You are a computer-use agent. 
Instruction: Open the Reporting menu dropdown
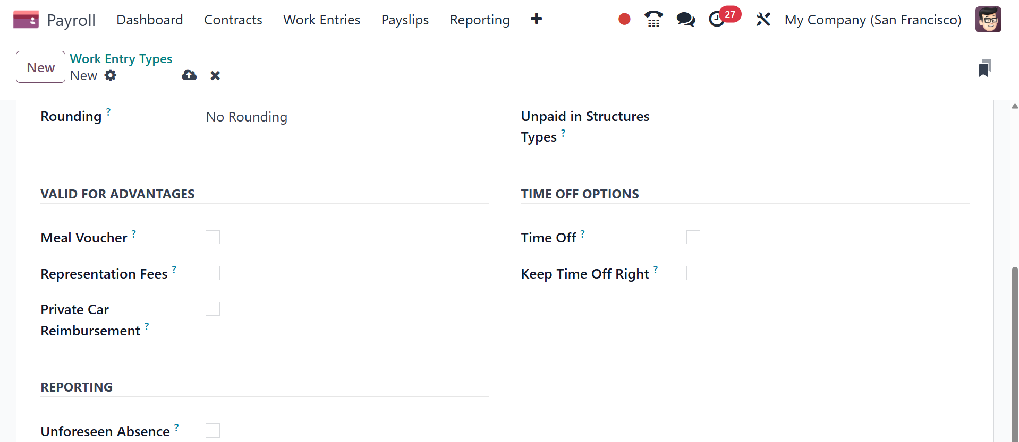(x=479, y=20)
